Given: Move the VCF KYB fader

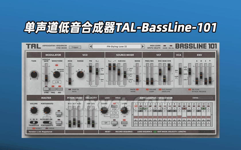Looking at the screenshot, I should pos(169,67).
